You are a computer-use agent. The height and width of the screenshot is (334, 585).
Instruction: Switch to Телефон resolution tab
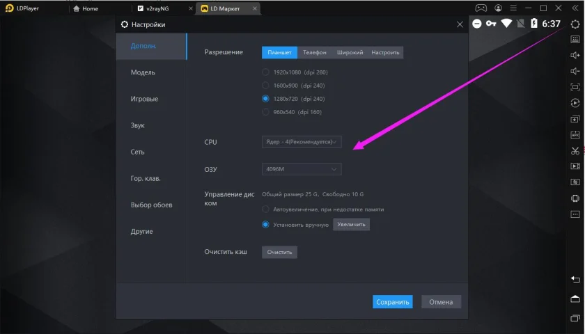(x=315, y=53)
